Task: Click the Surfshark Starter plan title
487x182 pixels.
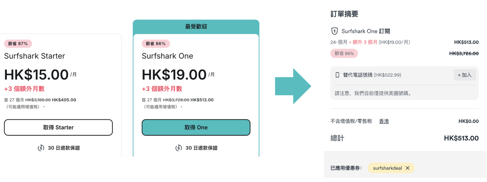Action: [34, 56]
